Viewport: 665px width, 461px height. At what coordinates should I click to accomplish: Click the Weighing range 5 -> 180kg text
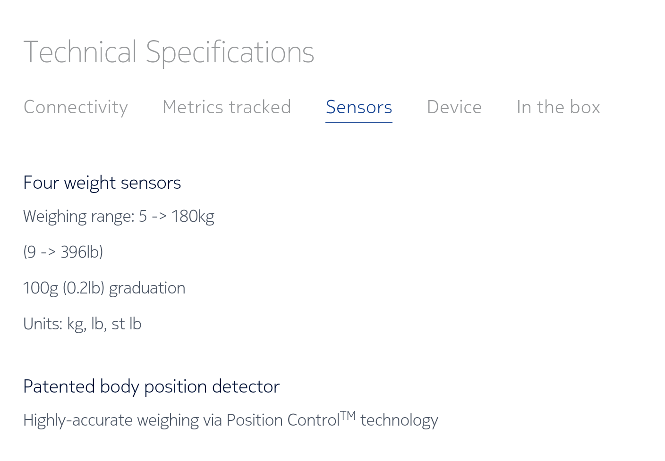pyautogui.click(x=119, y=217)
